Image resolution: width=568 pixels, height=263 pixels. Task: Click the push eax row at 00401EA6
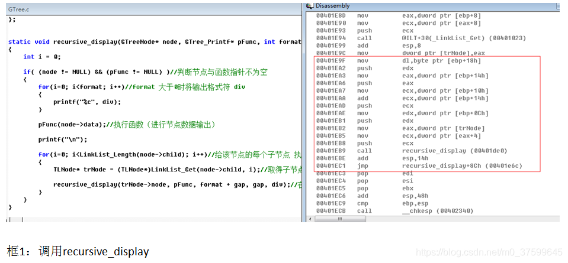[365, 83]
